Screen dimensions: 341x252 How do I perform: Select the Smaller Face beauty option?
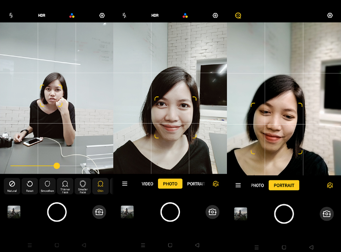[83, 186]
